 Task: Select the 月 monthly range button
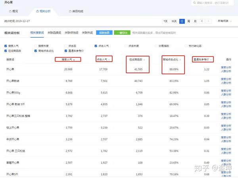tap(195, 21)
